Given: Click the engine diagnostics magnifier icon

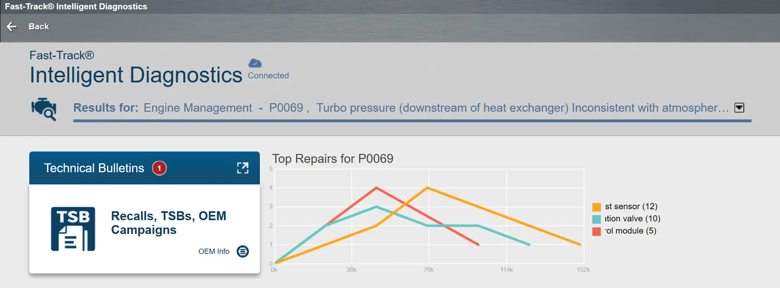Looking at the screenshot, I should point(44,109).
